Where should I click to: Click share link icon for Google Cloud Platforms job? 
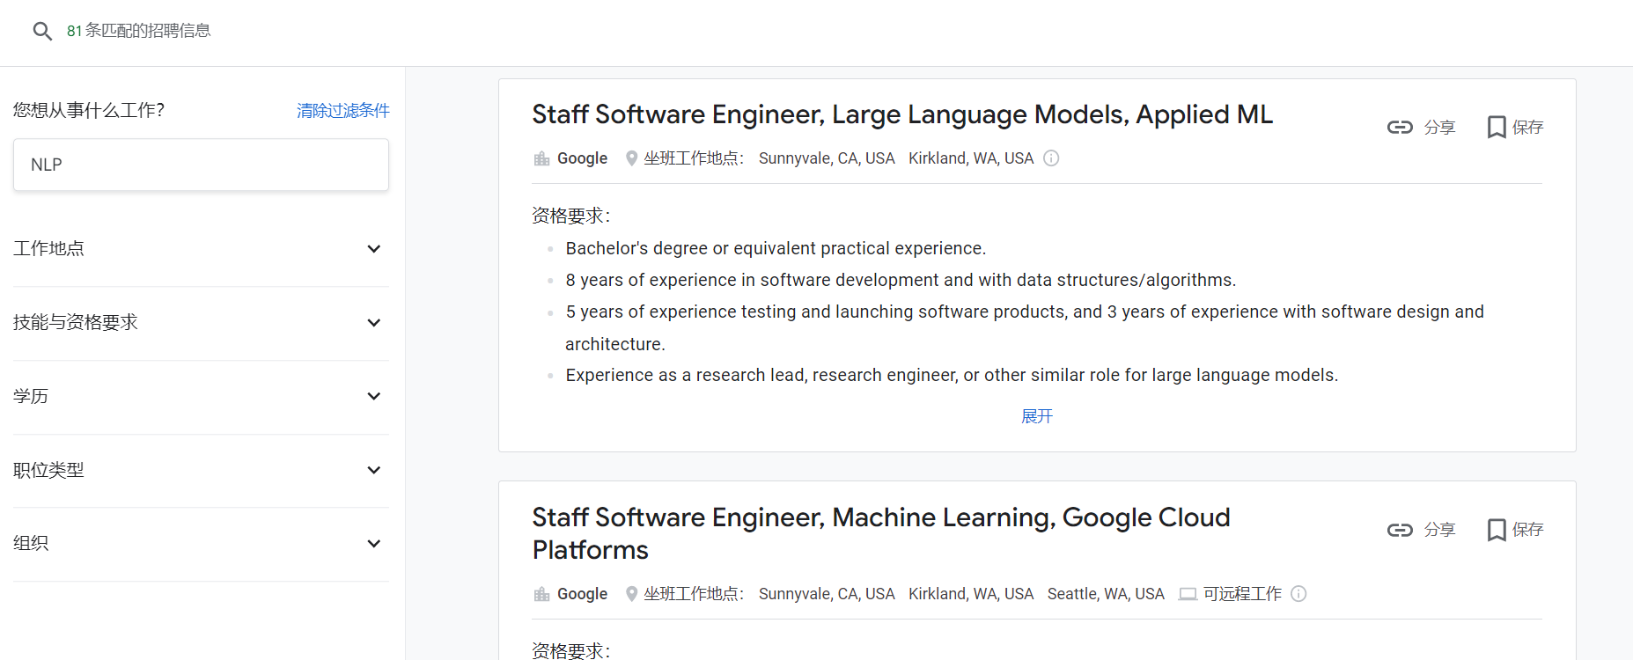pyautogui.click(x=1400, y=530)
